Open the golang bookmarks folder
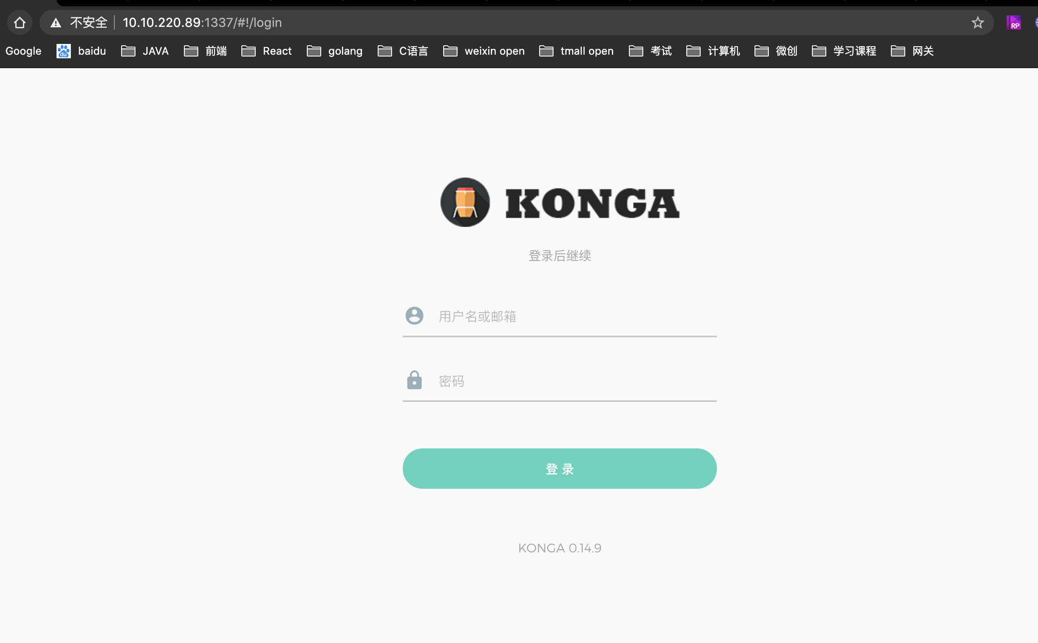1038x643 pixels. coord(335,51)
